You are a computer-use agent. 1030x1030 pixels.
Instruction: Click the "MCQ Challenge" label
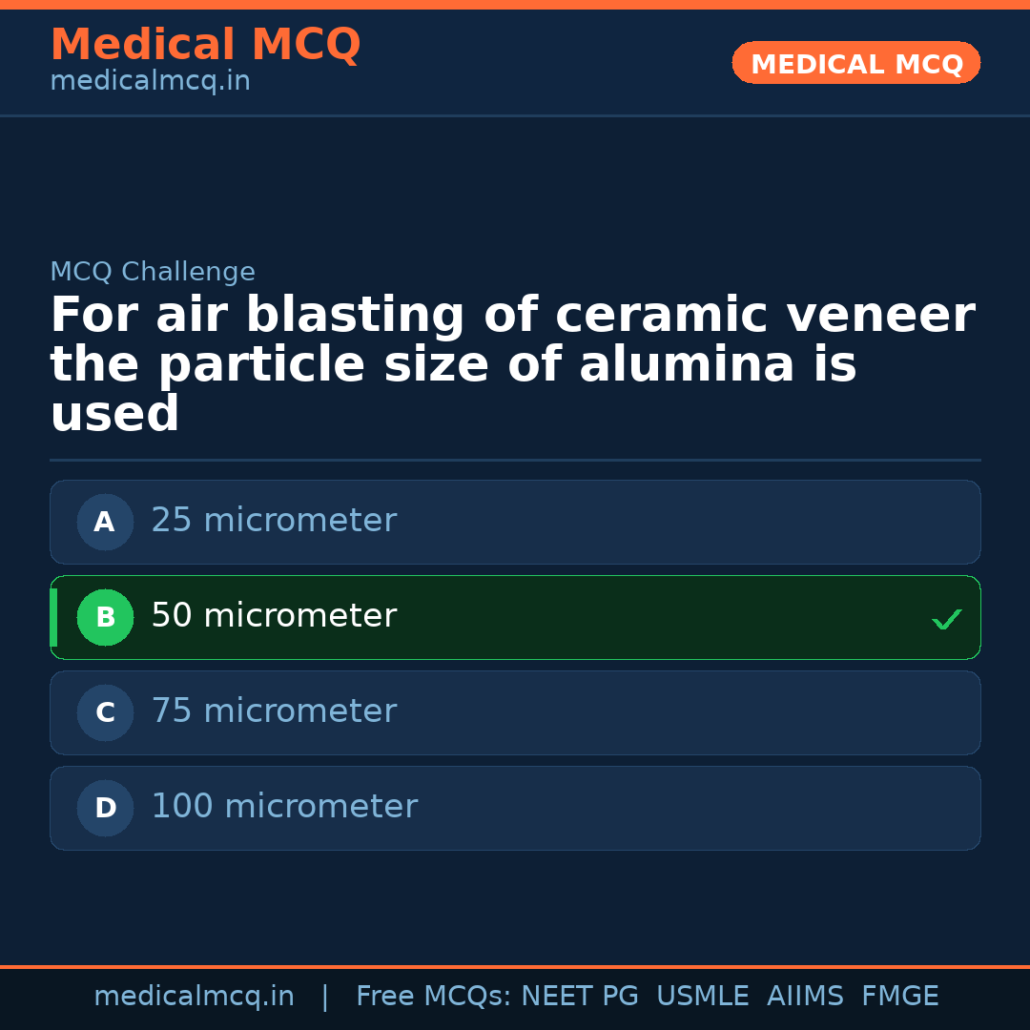pos(153,272)
